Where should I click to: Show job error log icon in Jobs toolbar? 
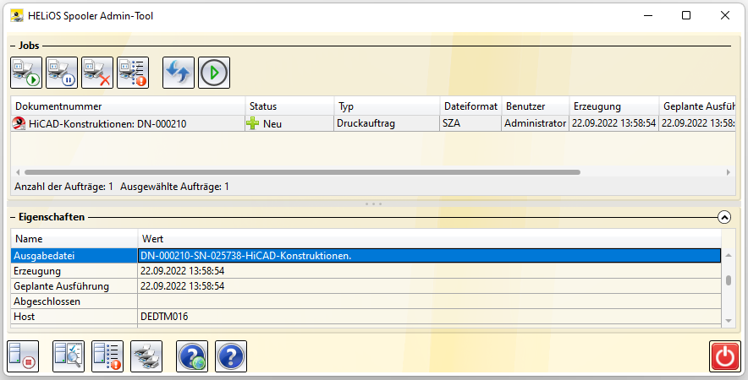pyautogui.click(x=133, y=73)
